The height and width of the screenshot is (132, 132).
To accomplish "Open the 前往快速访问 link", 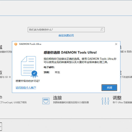I will pyautogui.click(x=66, y=35).
